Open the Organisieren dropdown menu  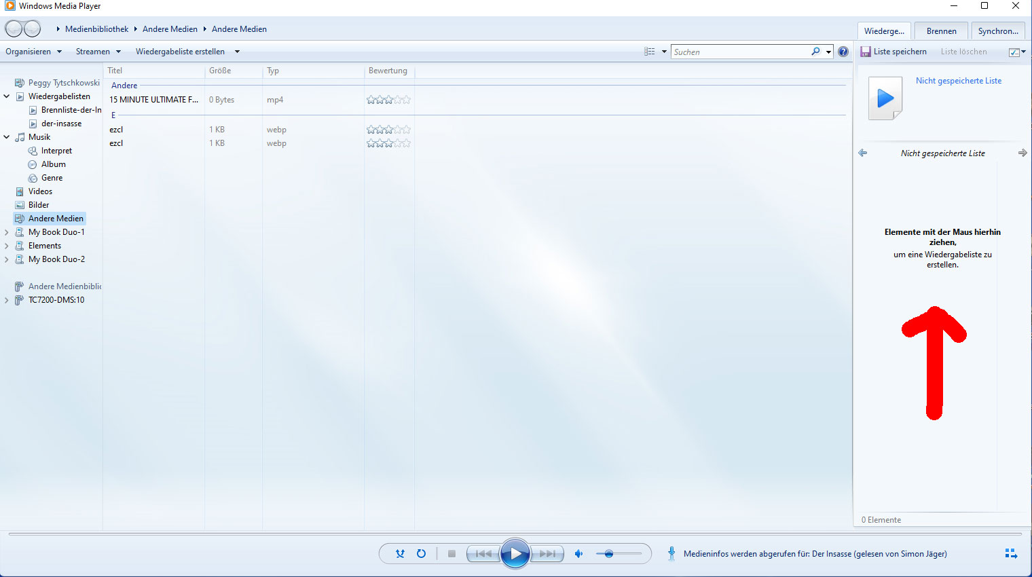pos(33,52)
